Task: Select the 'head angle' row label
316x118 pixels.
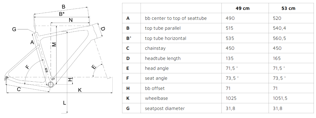Action: [157, 68]
